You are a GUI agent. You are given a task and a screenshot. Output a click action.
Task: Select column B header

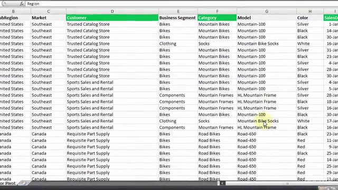point(13,11)
